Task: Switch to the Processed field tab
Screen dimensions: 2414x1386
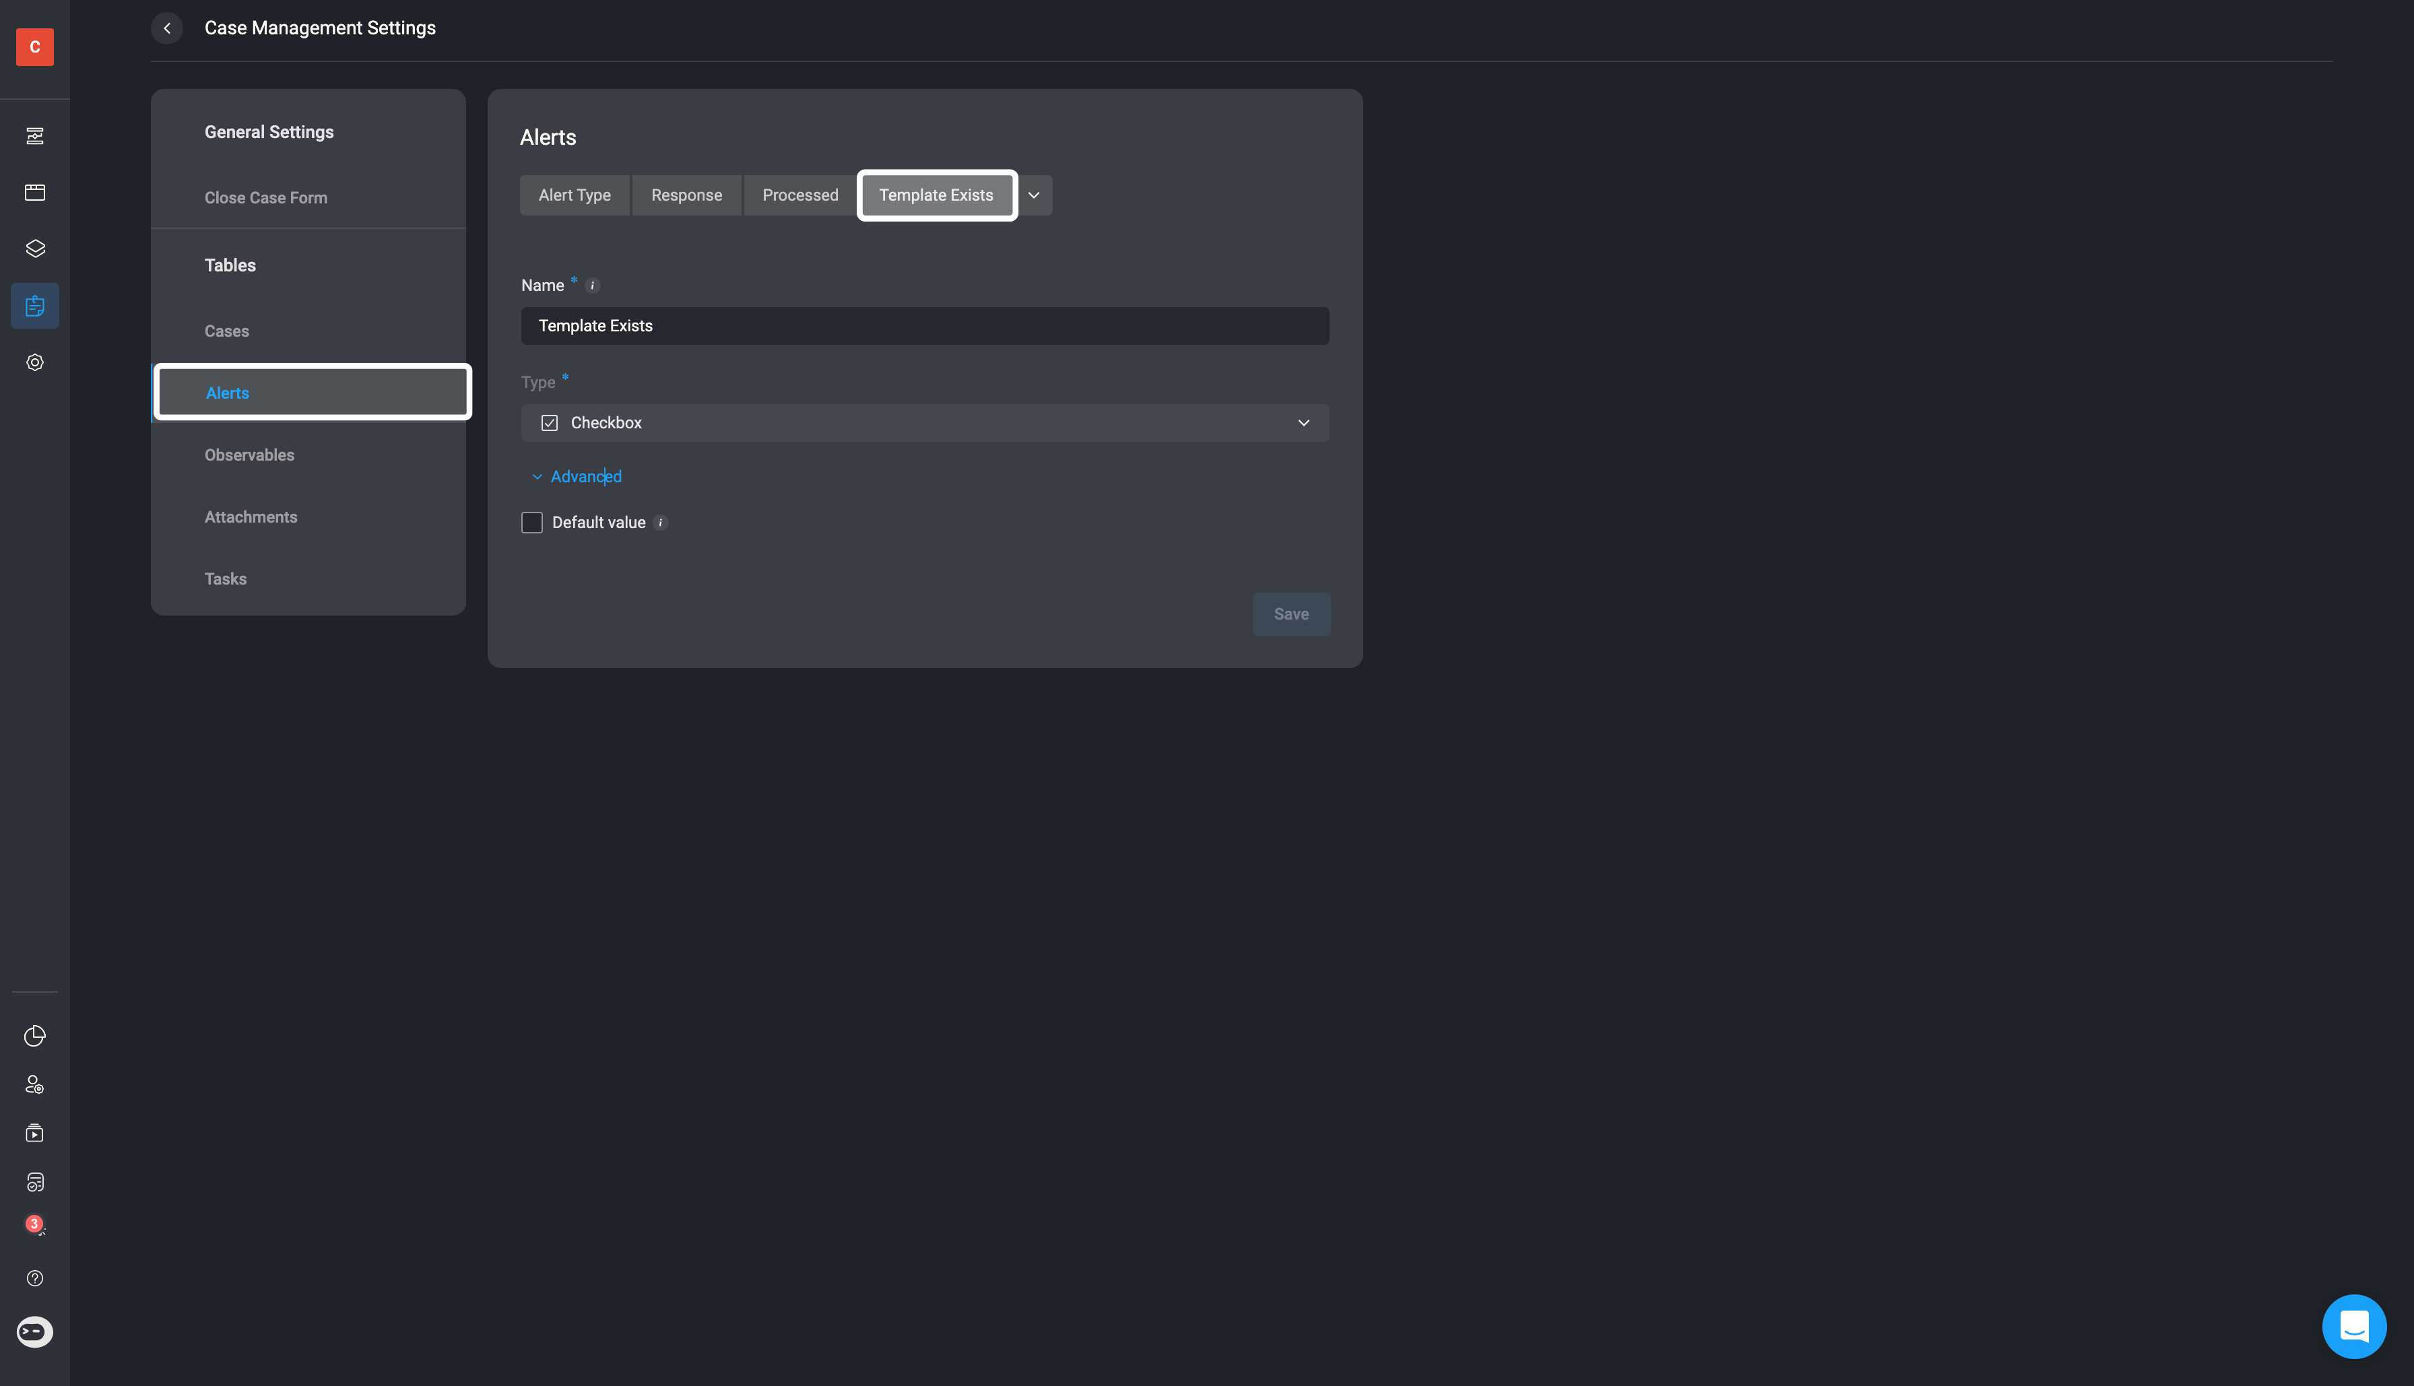Action: [801, 195]
